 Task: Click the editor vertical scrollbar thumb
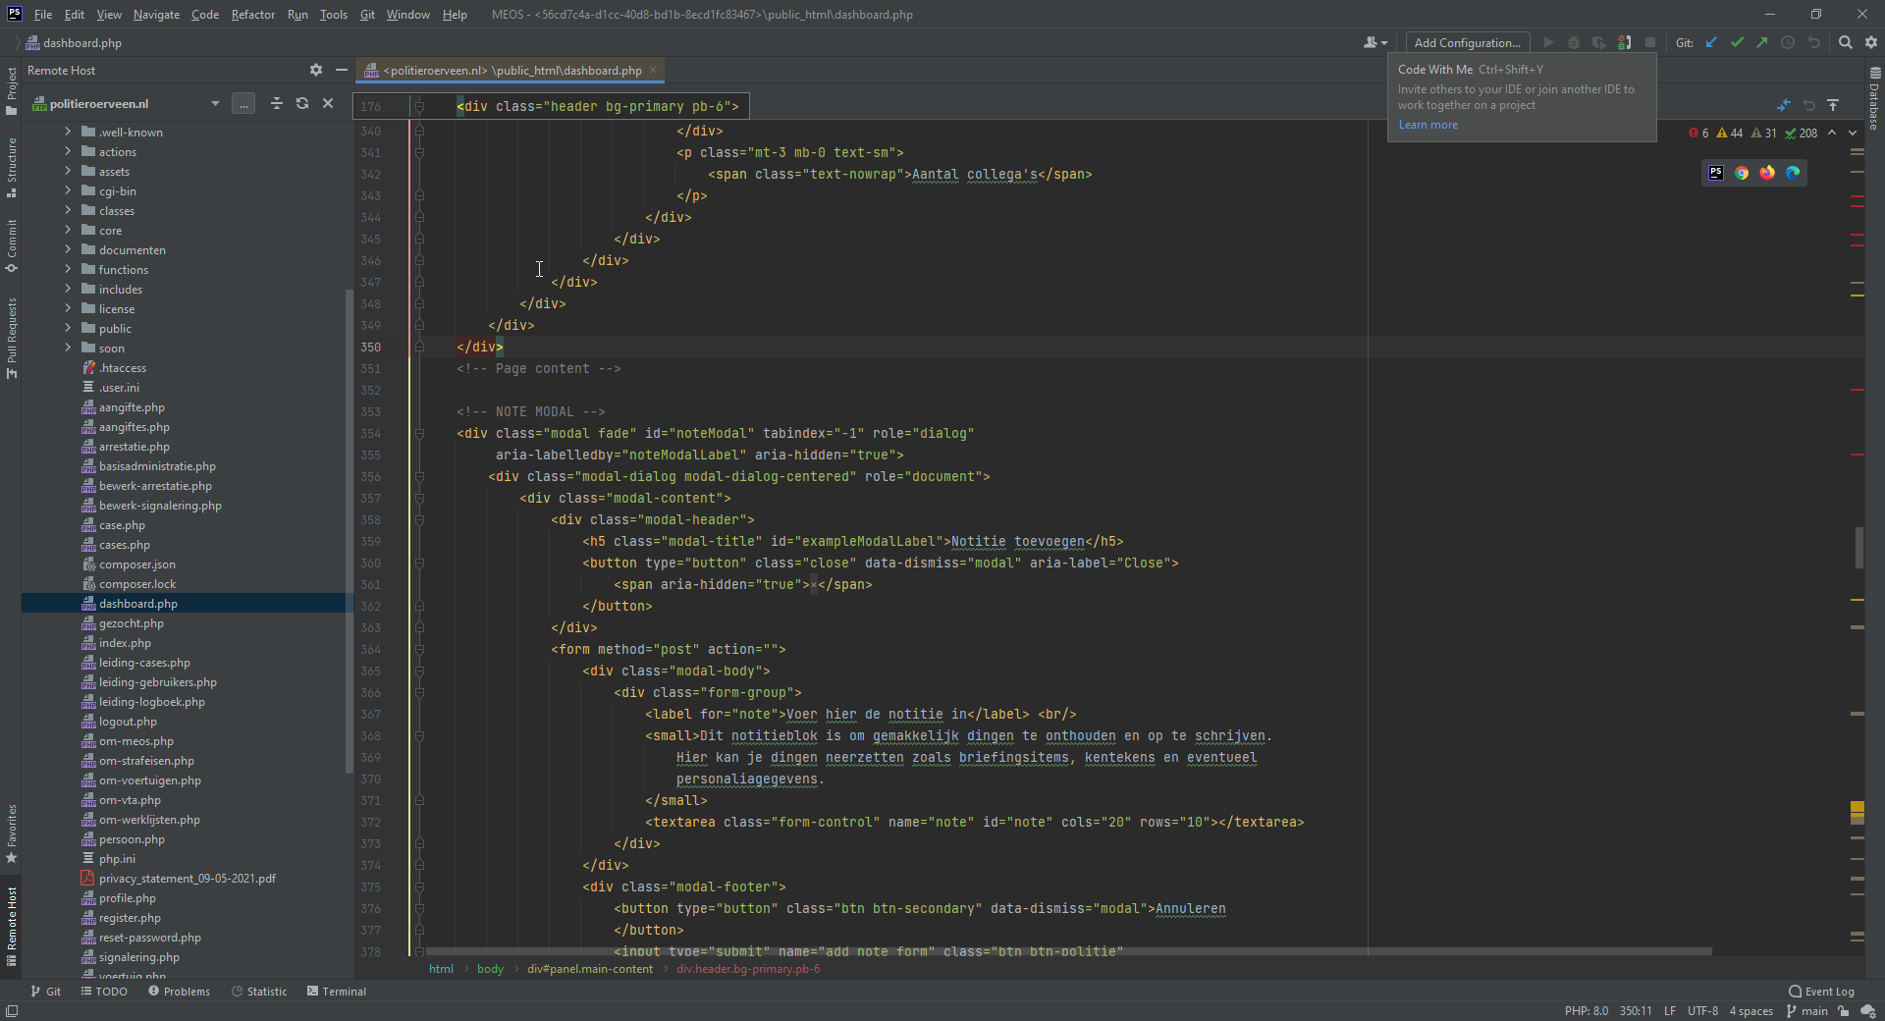coord(1858,547)
